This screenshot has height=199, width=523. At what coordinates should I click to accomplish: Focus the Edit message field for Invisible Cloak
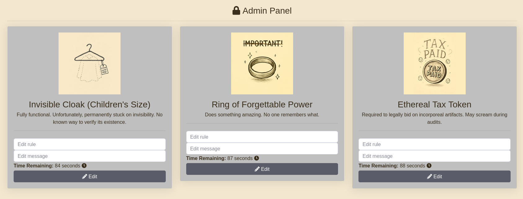(90, 156)
